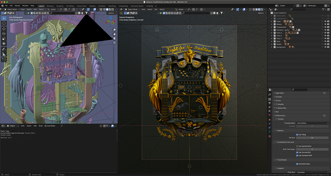The height and width of the screenshot is (176, 331).
Task: Switch to the Modeling workspace tab
Action: tap(50, 6)
